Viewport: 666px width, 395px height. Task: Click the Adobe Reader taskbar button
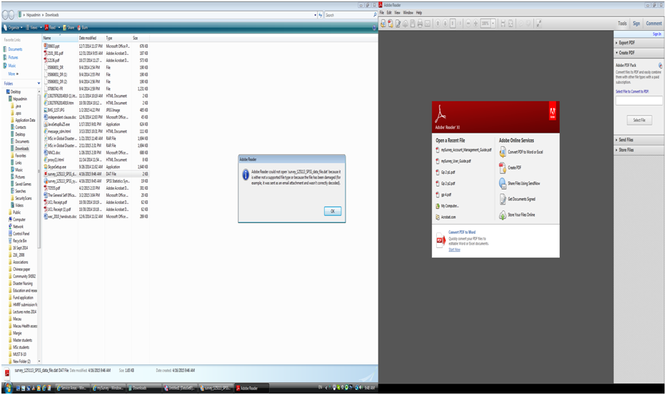[252, 388]
